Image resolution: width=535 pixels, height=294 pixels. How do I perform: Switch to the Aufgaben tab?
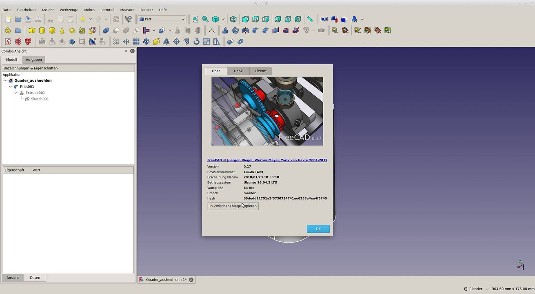tap(34, 60)
